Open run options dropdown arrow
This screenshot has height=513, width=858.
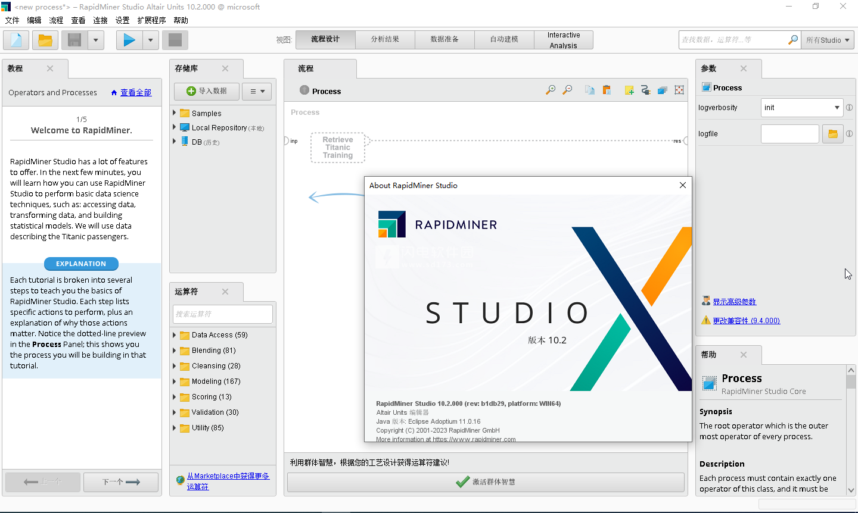[x=150, y=40]
